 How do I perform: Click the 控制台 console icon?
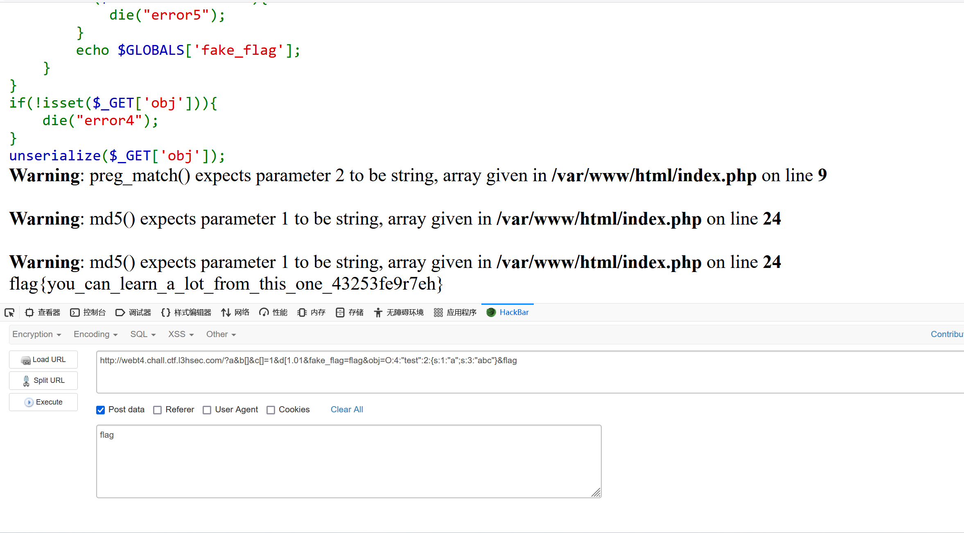(74, 312)
